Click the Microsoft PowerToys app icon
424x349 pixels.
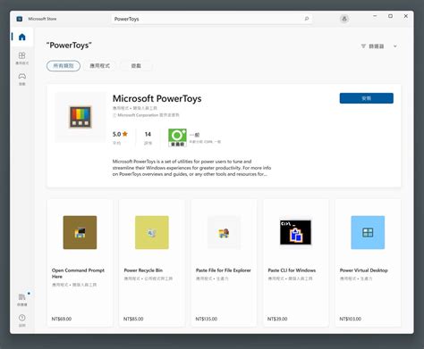81,117
